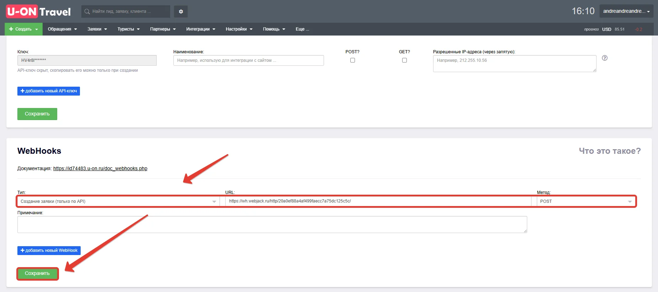Screen dimensions: 658x292
Task: Click the Примечание textarea
Action: coord(272,225)
